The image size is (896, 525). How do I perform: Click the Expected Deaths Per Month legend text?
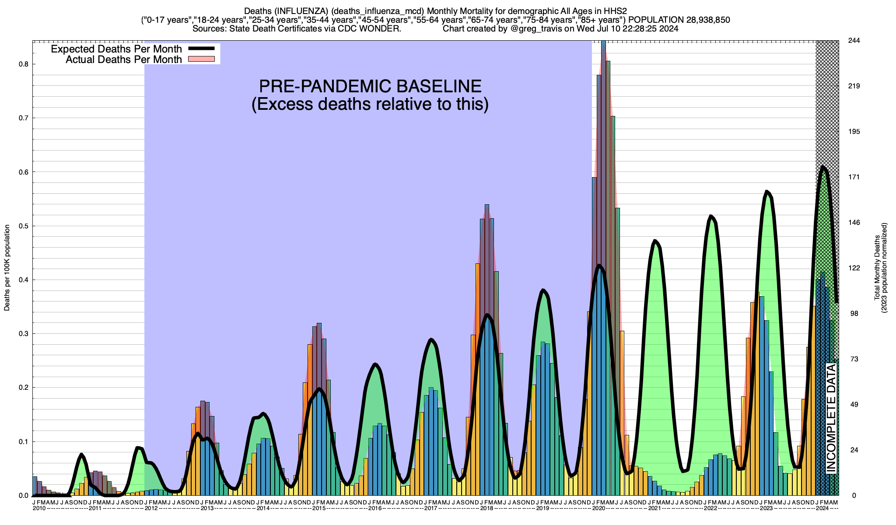click(x=116, y=49)
